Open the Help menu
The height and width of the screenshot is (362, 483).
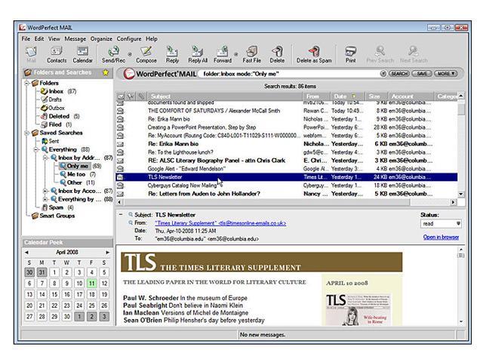pos(152,38)
